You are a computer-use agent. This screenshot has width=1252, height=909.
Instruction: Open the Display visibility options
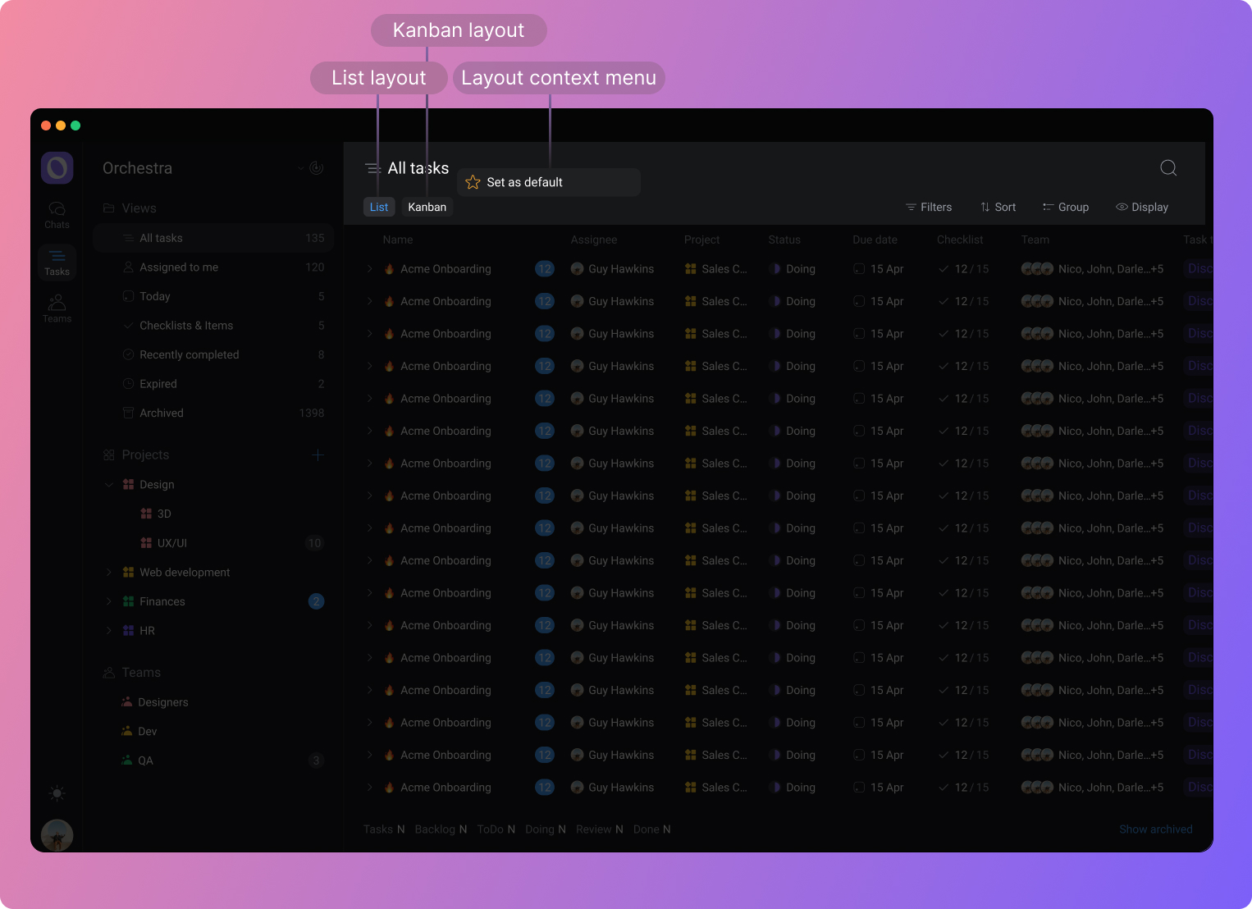tap(1142, 208)
